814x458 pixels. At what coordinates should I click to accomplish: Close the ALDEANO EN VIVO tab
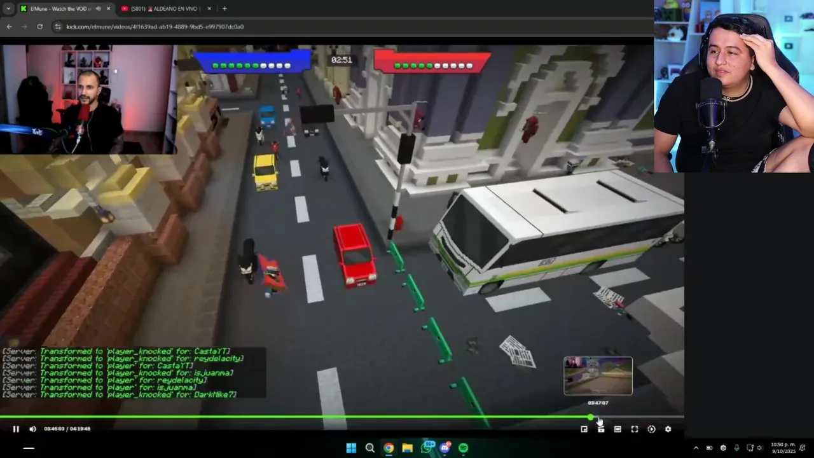tap(209, 8)
